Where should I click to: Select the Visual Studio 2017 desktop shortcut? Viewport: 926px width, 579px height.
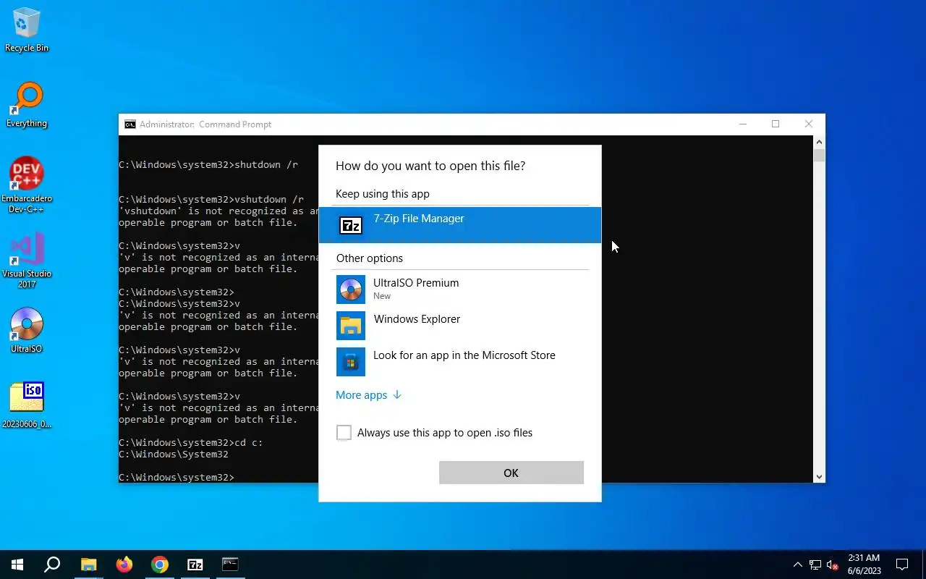[x=27, y=261]
